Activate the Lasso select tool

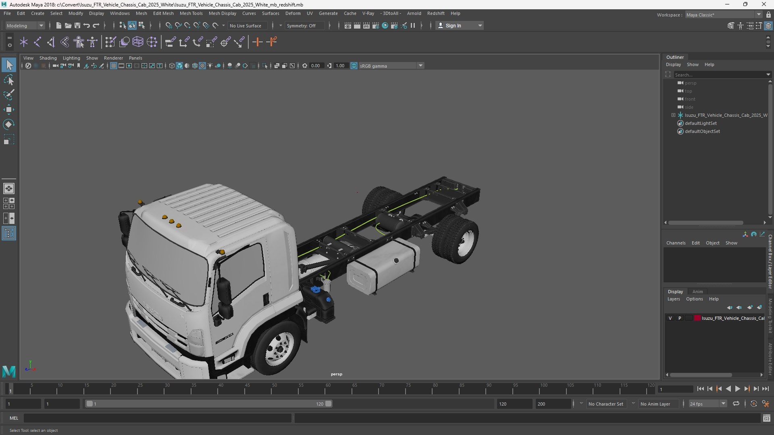point(9,80)
